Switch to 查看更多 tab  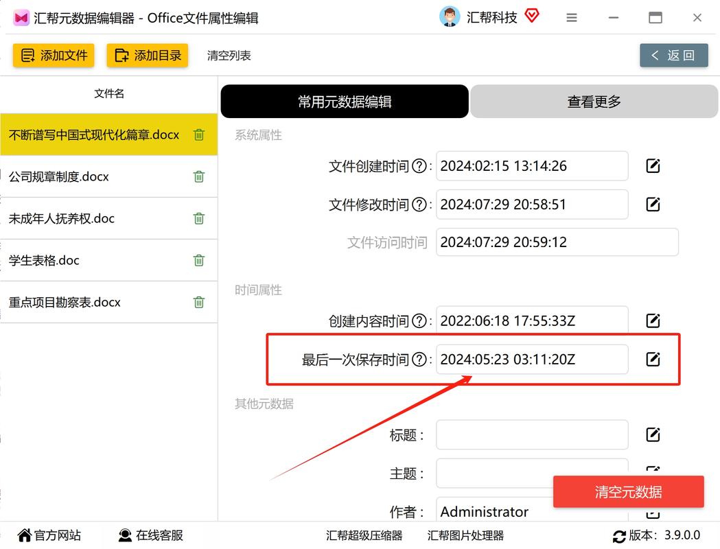594,102
